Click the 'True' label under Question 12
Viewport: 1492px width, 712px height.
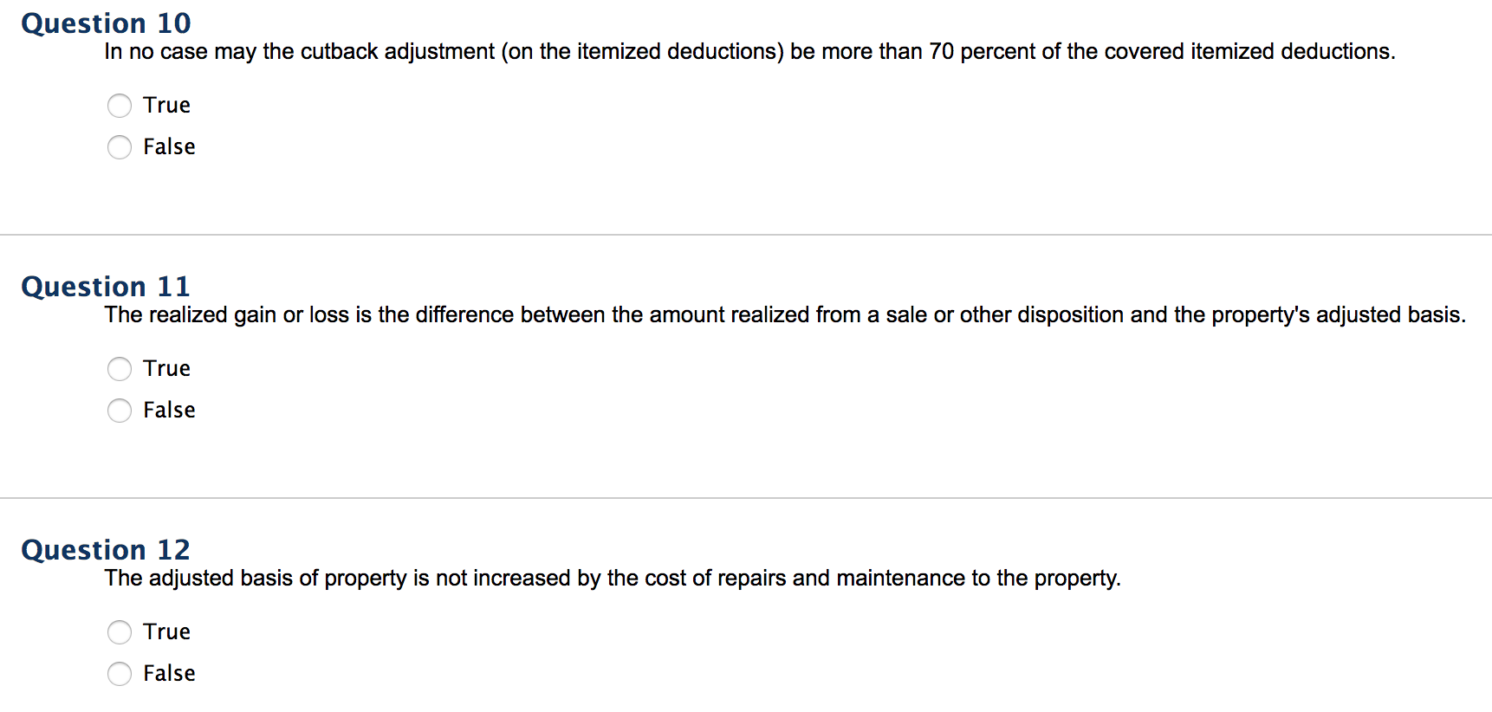(x=166, y=632)
